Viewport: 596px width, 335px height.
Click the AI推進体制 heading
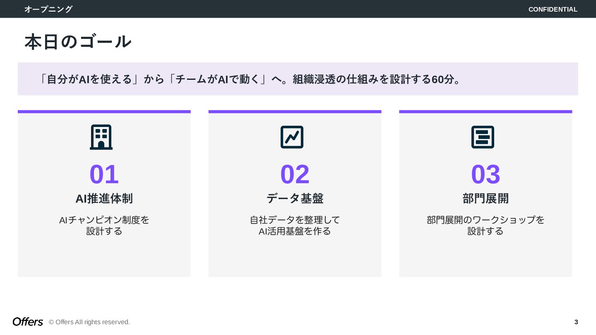tap(104, 199)
